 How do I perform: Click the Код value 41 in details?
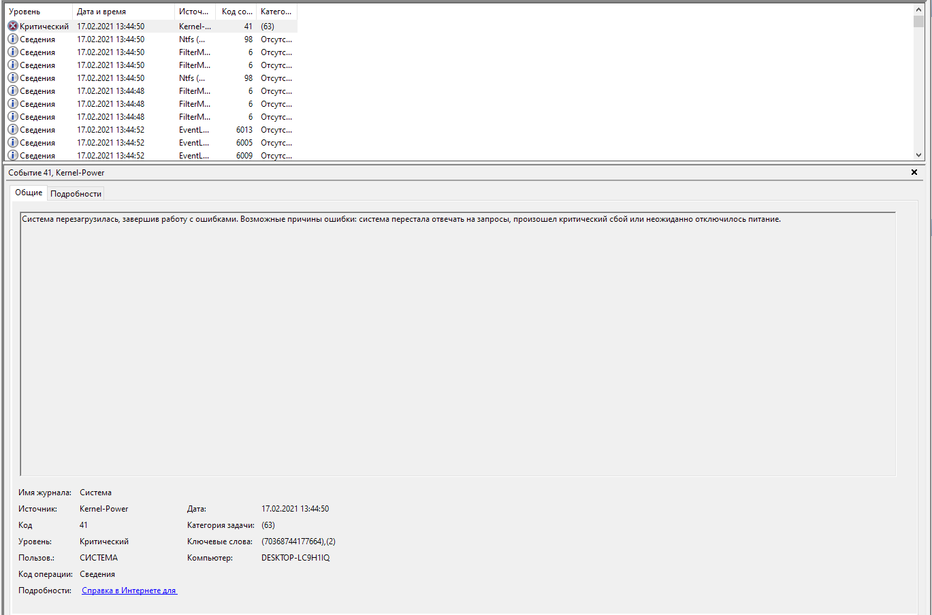tap(84, 525)
